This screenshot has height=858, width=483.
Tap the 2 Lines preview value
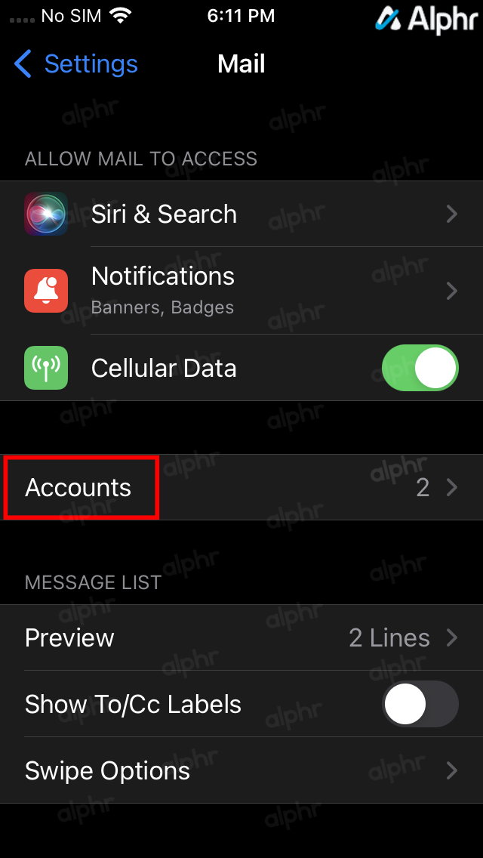pos(389,637)
